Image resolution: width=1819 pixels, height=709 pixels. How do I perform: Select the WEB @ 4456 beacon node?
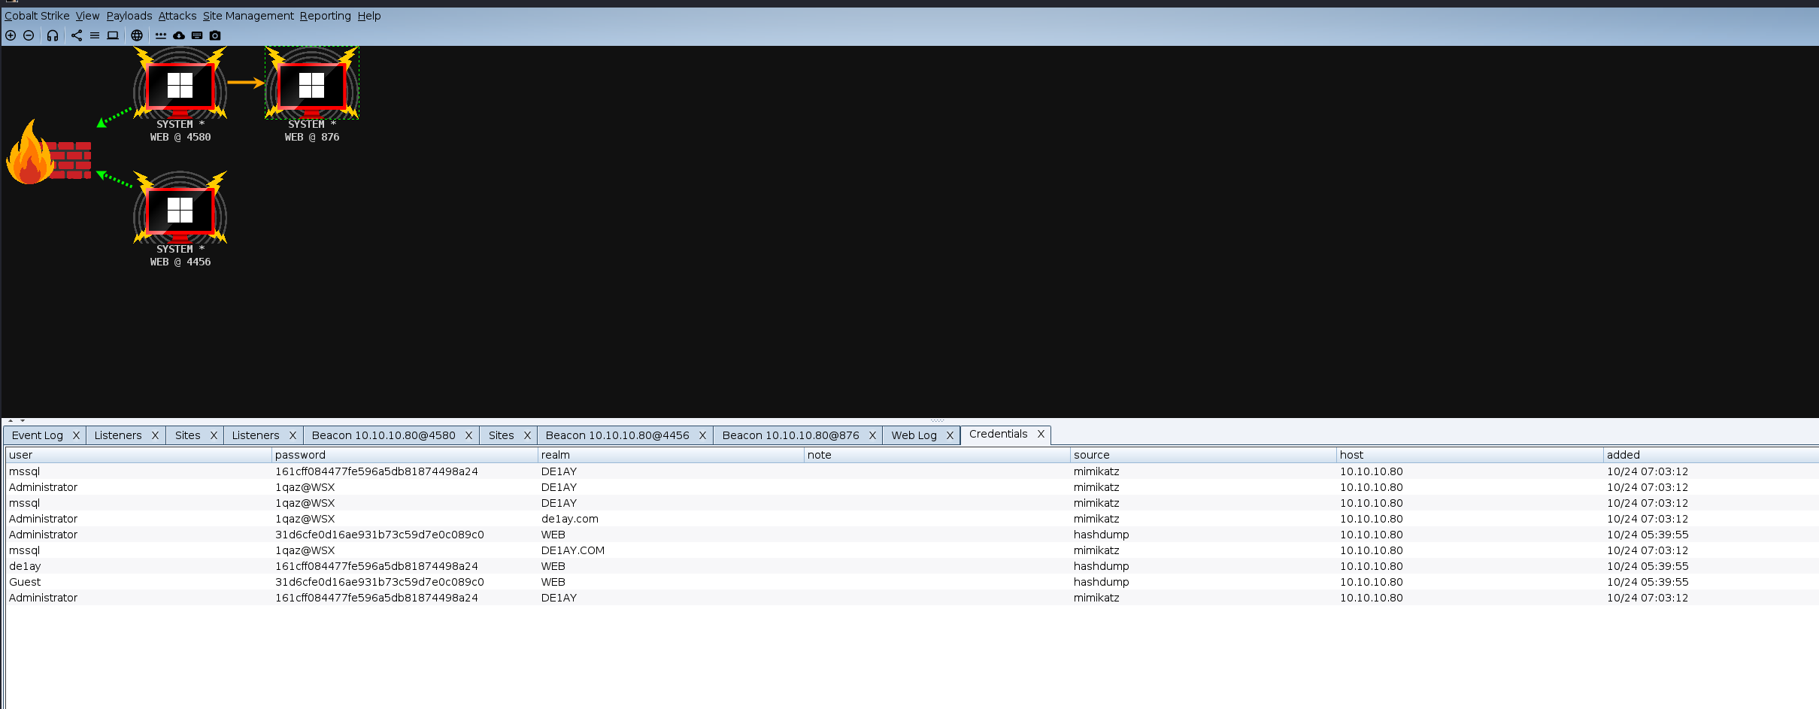pos(180,219)
